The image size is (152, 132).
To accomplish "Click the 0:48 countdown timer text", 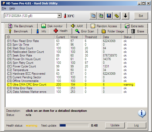I will 94,126.
